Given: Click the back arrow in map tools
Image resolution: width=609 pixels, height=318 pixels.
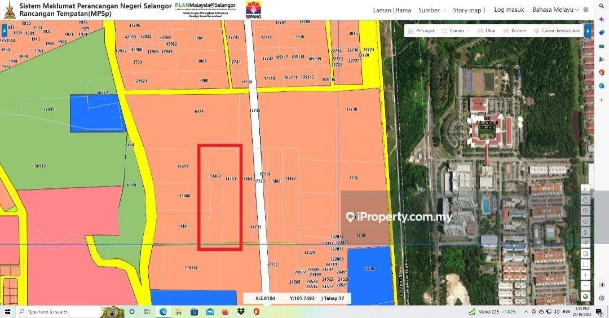Looking at the screenshot, I should point(586,188).
